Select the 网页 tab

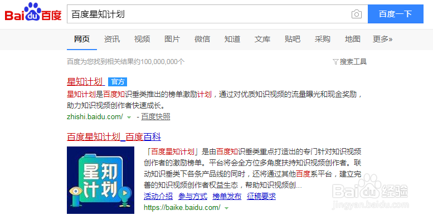point(82,39)
